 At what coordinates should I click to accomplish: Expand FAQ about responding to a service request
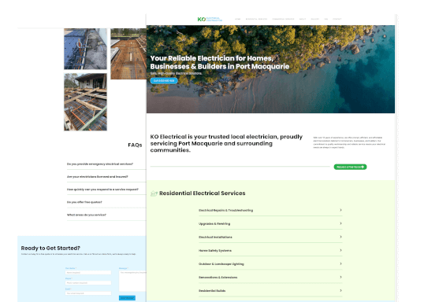(106, 190)
